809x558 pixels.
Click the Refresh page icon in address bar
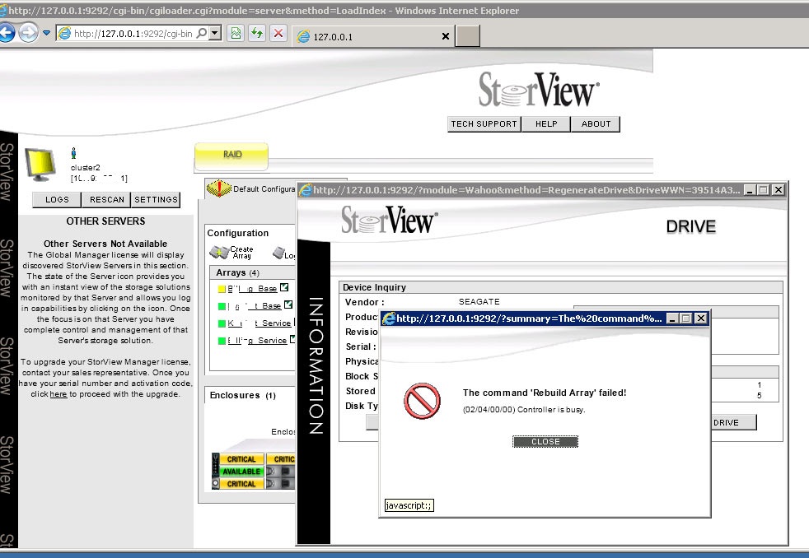coord(258,34)
